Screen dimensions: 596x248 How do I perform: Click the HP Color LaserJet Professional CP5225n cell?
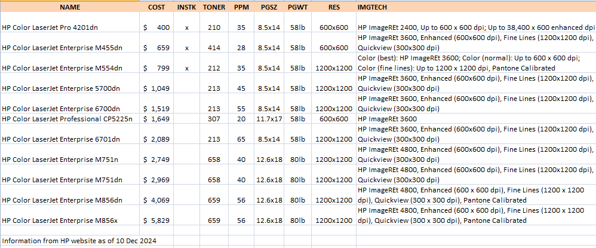(70, 119)
